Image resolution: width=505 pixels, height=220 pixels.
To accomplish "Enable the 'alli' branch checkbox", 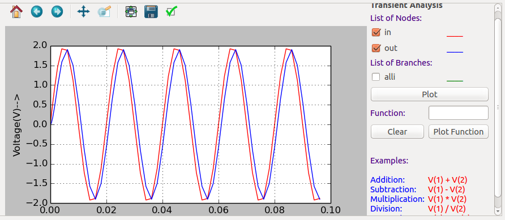I will 376,77.
